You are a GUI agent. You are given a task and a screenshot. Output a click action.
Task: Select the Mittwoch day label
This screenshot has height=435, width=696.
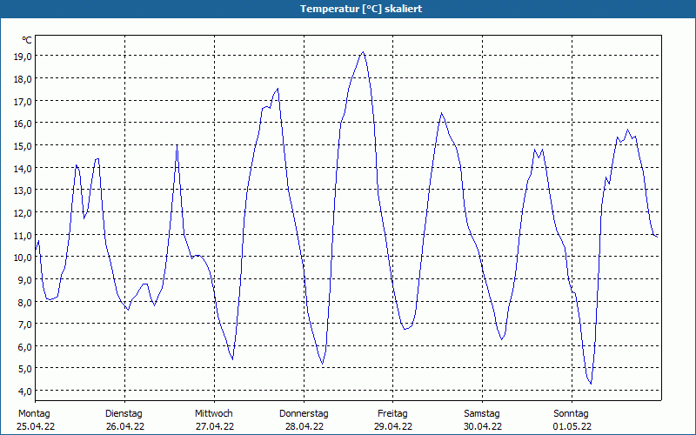(213, 414)
